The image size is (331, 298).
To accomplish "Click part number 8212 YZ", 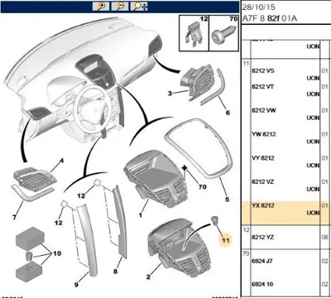I will coord(262,237).
